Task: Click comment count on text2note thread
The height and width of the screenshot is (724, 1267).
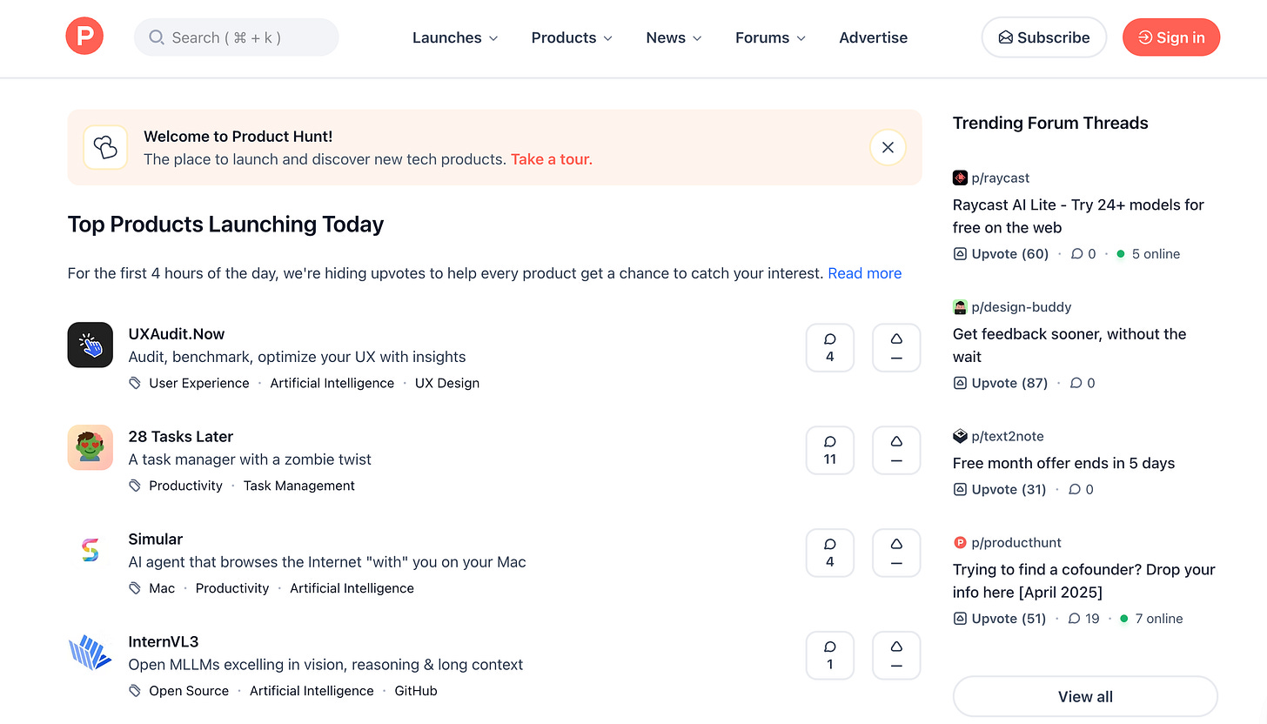Action: coord(1082,489)
